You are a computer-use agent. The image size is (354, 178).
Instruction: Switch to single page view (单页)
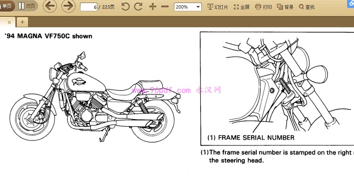[x=7, y=6]
